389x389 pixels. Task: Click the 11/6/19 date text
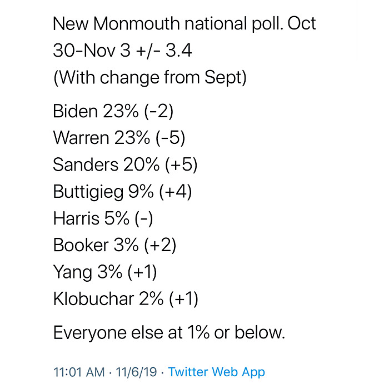click(136, 372)
